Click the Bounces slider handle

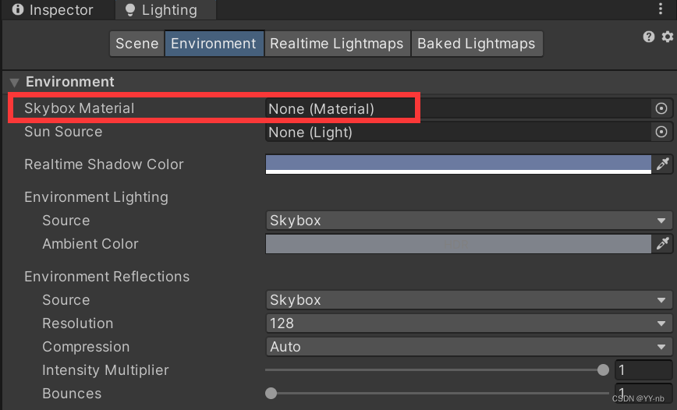pos(271,393)
